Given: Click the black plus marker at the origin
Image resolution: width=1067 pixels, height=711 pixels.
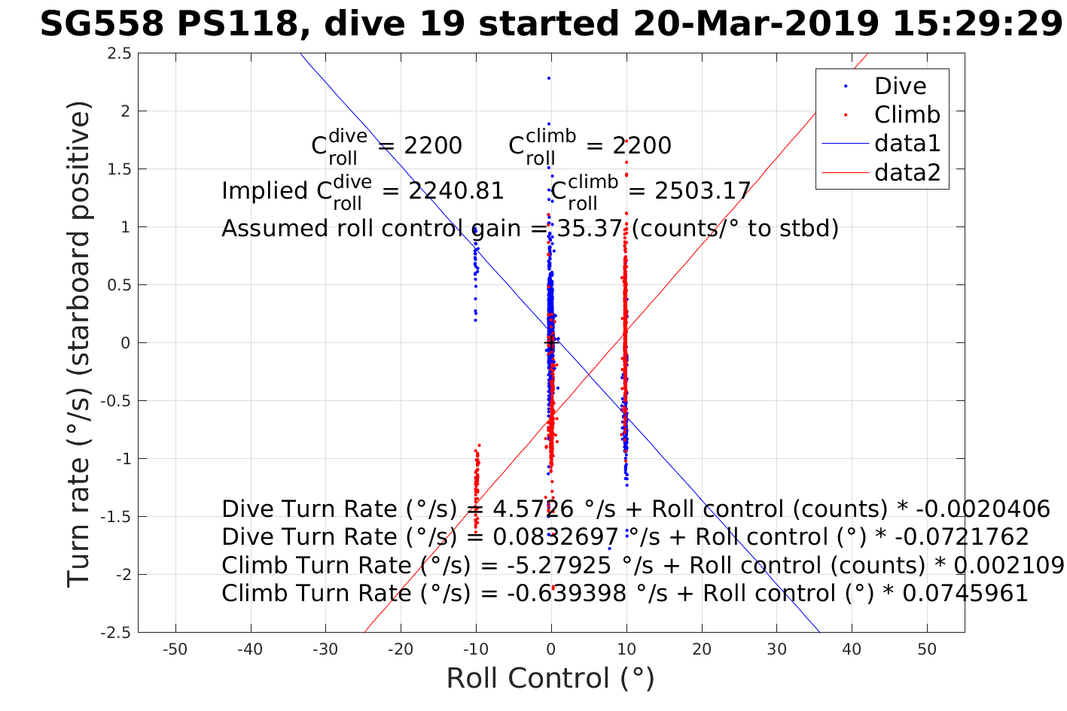Looking at the screenshot, I should (x=550, y=343).
